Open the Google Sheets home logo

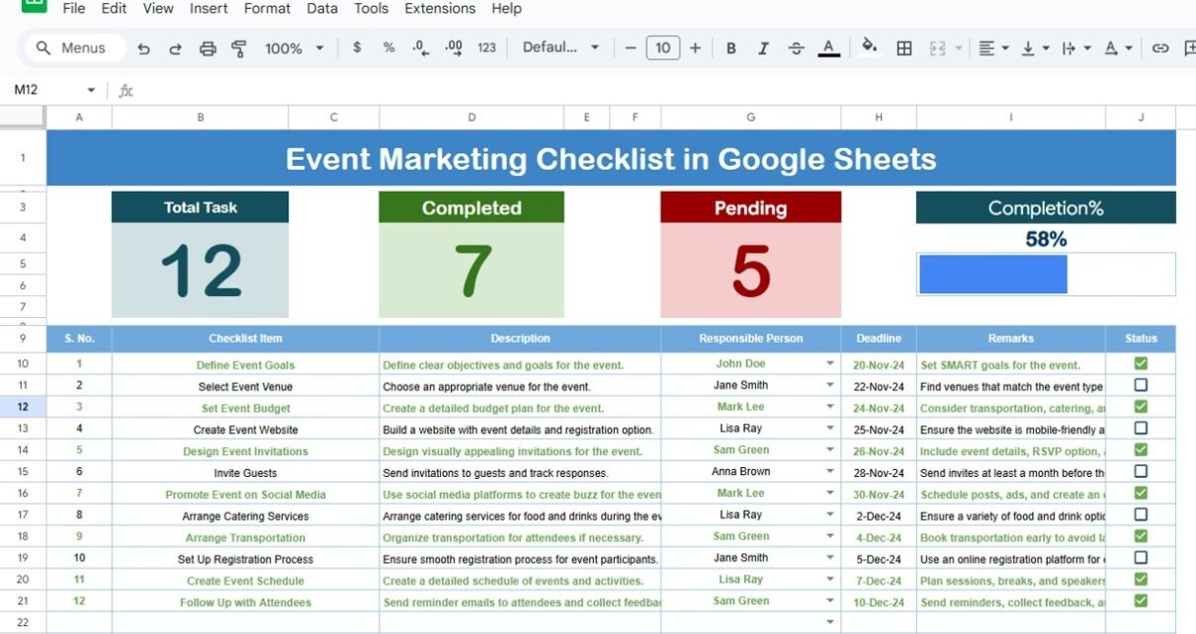tap(34, 5)
